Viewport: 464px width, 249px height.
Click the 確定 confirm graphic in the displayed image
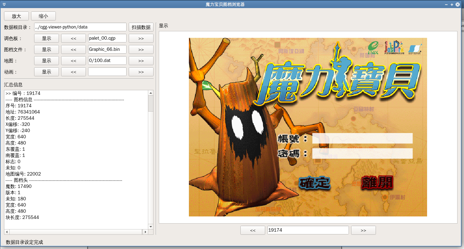[x=315, y=183]
